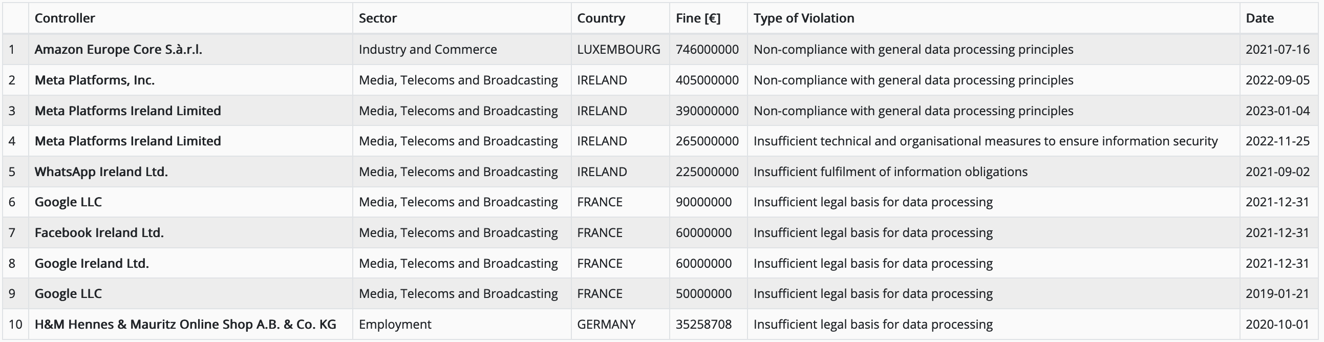Select the 746000000 fine amount

click(707, 49)
